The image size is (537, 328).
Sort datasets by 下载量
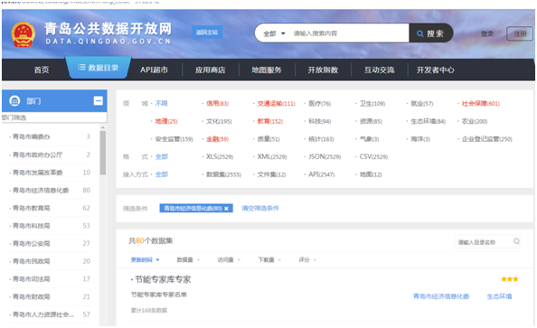[269, 260]
